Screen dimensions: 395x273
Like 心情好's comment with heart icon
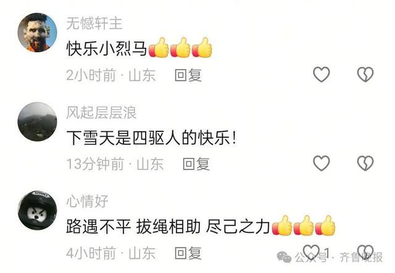tap(312, 252)
